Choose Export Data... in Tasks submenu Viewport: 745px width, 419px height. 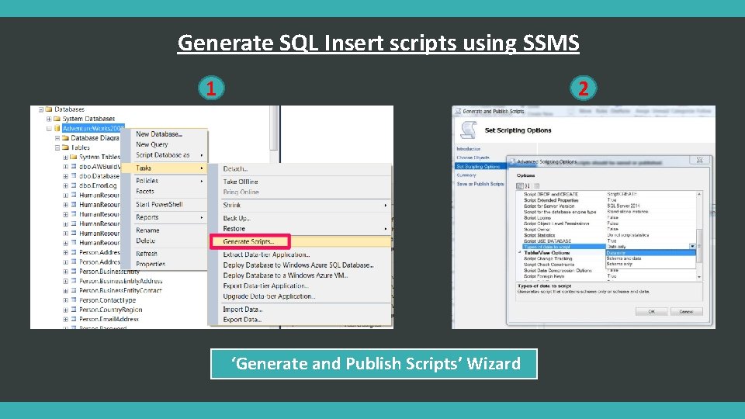(x=242, y=320)
